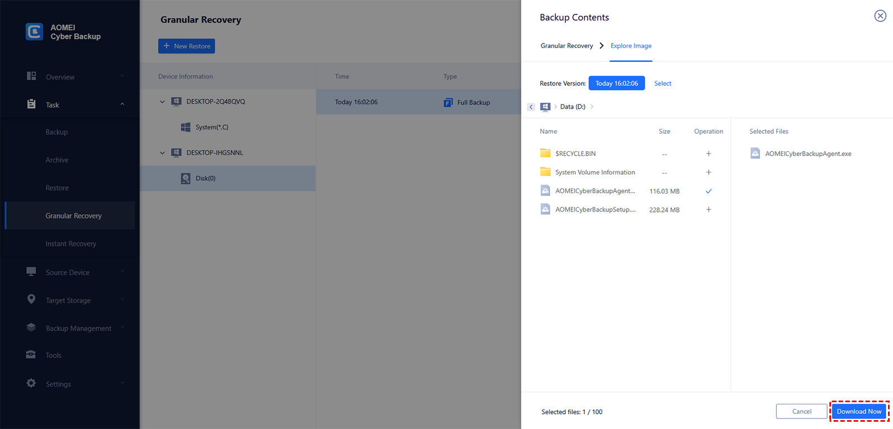Click the Download Now button
Screen dimensions: 893x429
[x=858, y=412]
